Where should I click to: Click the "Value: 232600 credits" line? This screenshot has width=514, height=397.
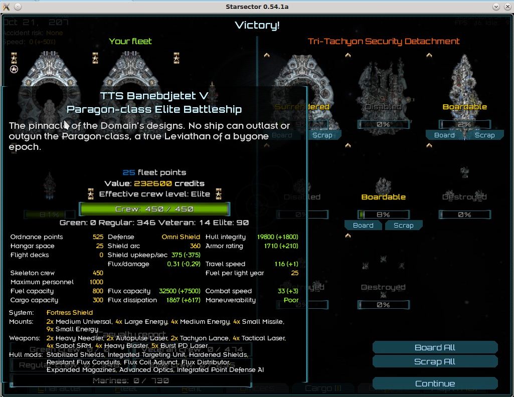point(154,183)
